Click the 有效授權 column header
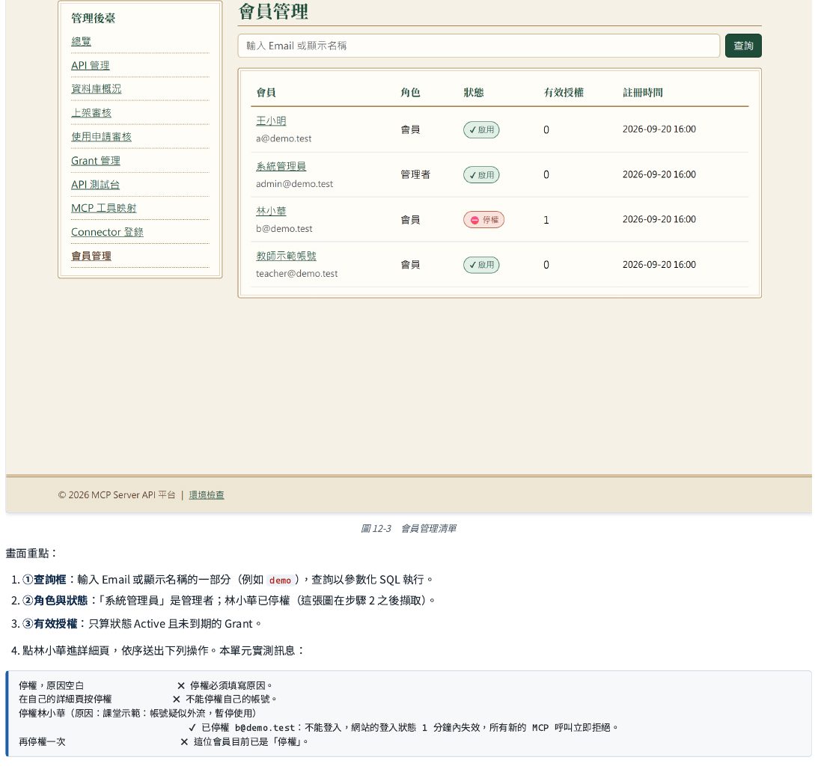Viewport: 818px width, 775px height. point(564,93)
